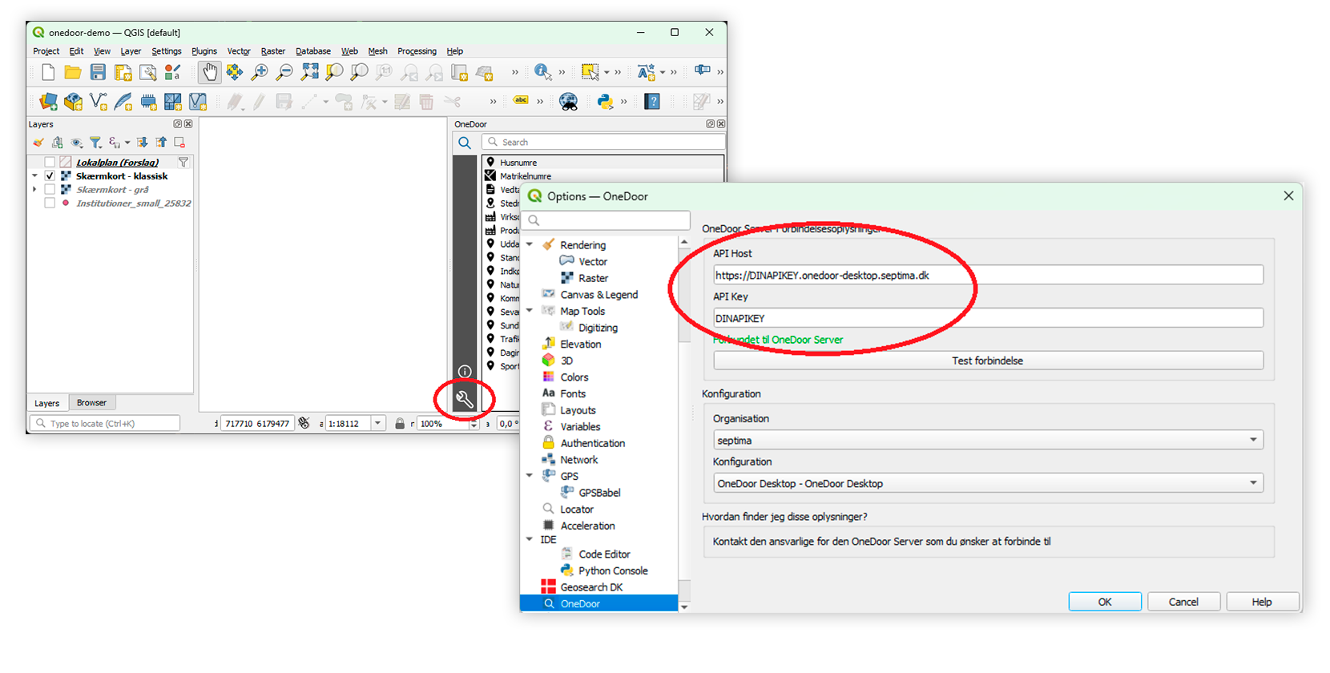Uncheck the Skærmkort - klassisk layer checkbox
1330x673 pixels.
[x=50, y=176]
